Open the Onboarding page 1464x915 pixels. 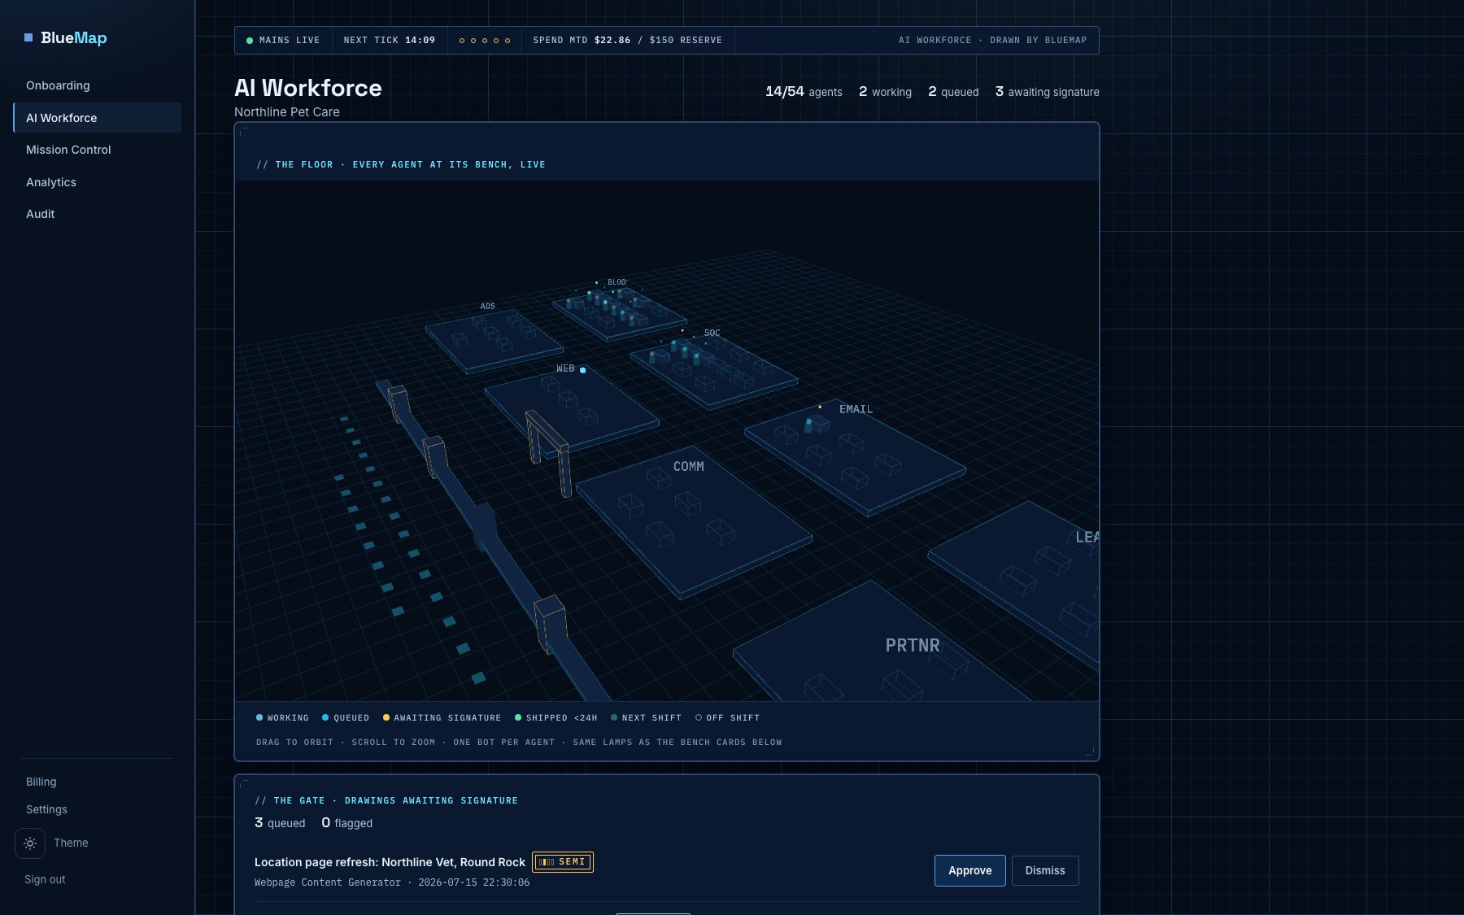[x=97, y=85]
